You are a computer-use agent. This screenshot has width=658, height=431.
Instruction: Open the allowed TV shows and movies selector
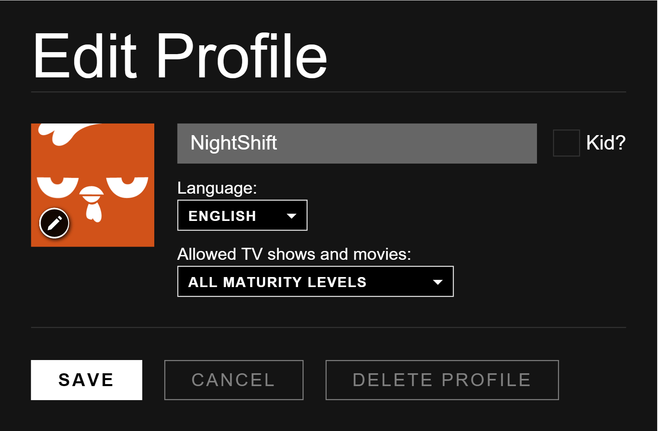(315, 281)
